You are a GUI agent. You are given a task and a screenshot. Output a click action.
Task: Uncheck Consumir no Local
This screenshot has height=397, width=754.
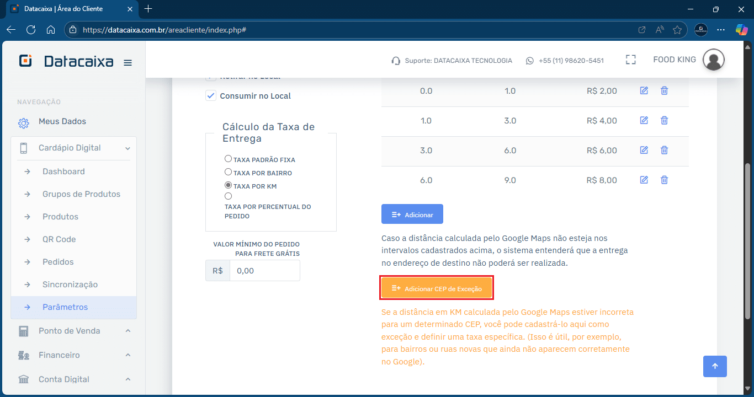point(211,95)
